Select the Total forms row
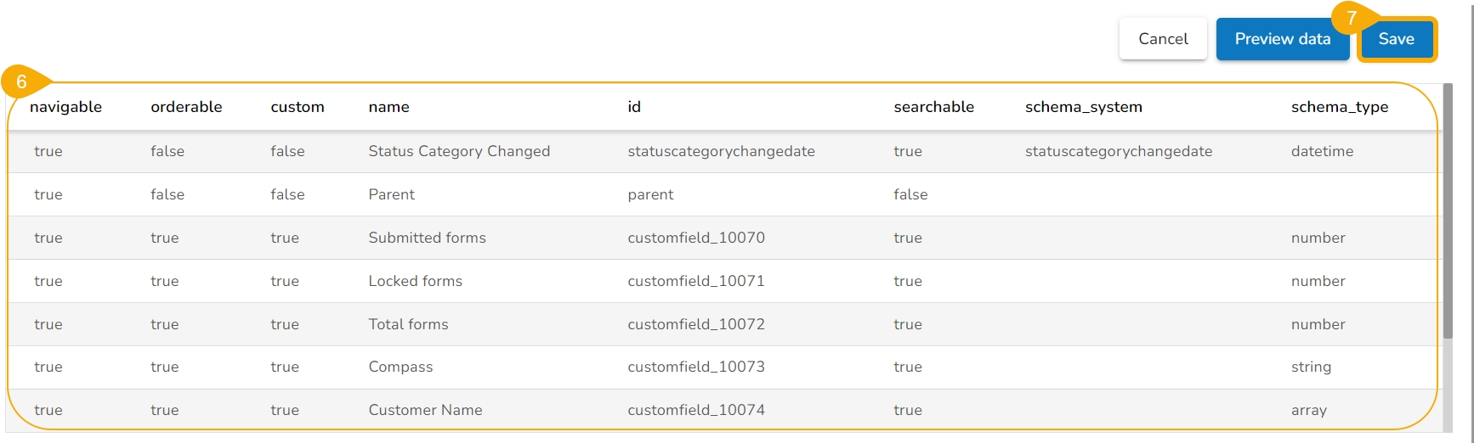 coord(408,324)
